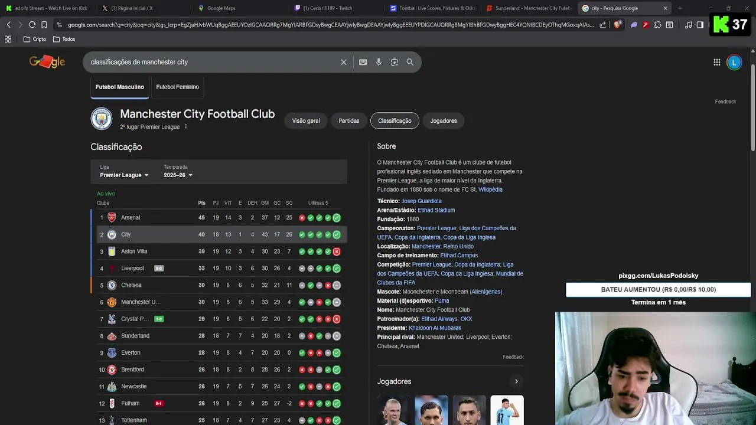Open the Puma sponsor link
The image size is (756, 425).
pyautogui.click(x=442, y=301)
